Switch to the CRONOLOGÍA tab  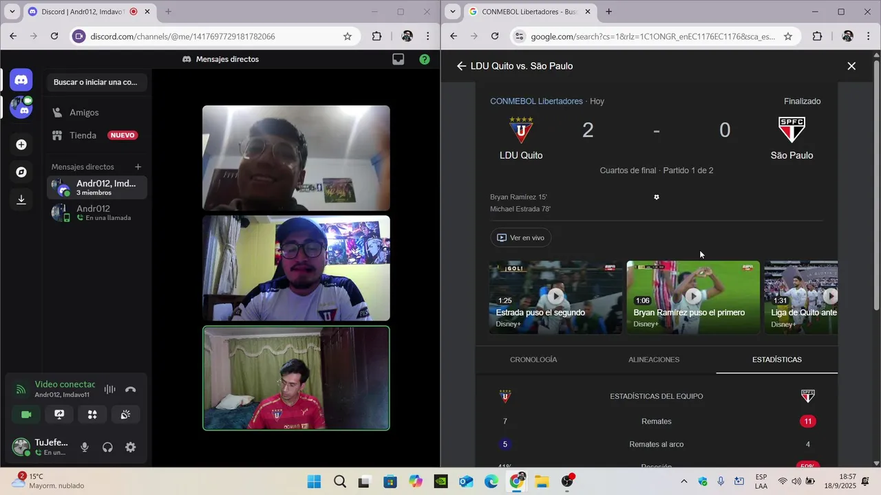(533, 360)
